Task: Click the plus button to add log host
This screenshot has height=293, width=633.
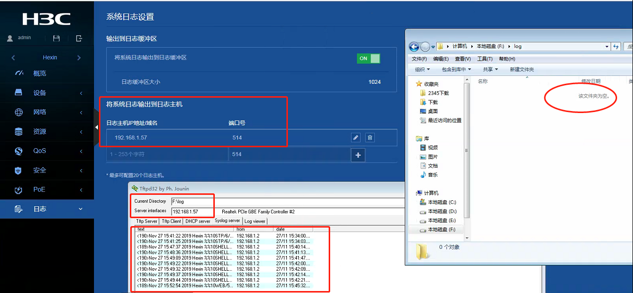Action: (x=358, y=155)
